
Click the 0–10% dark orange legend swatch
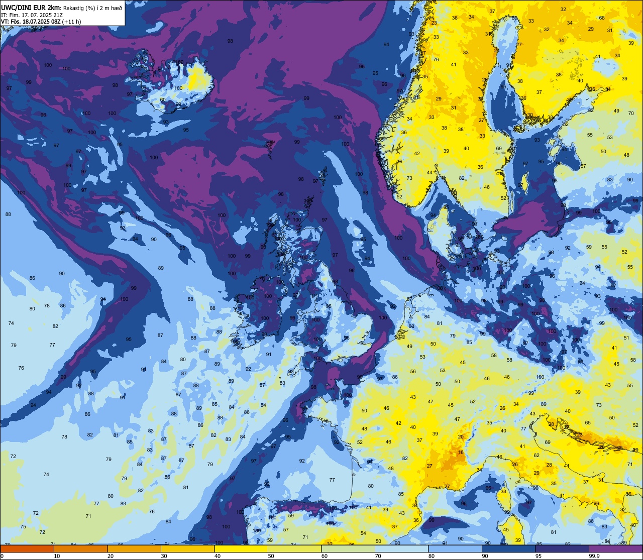click(x=27, y=548)
